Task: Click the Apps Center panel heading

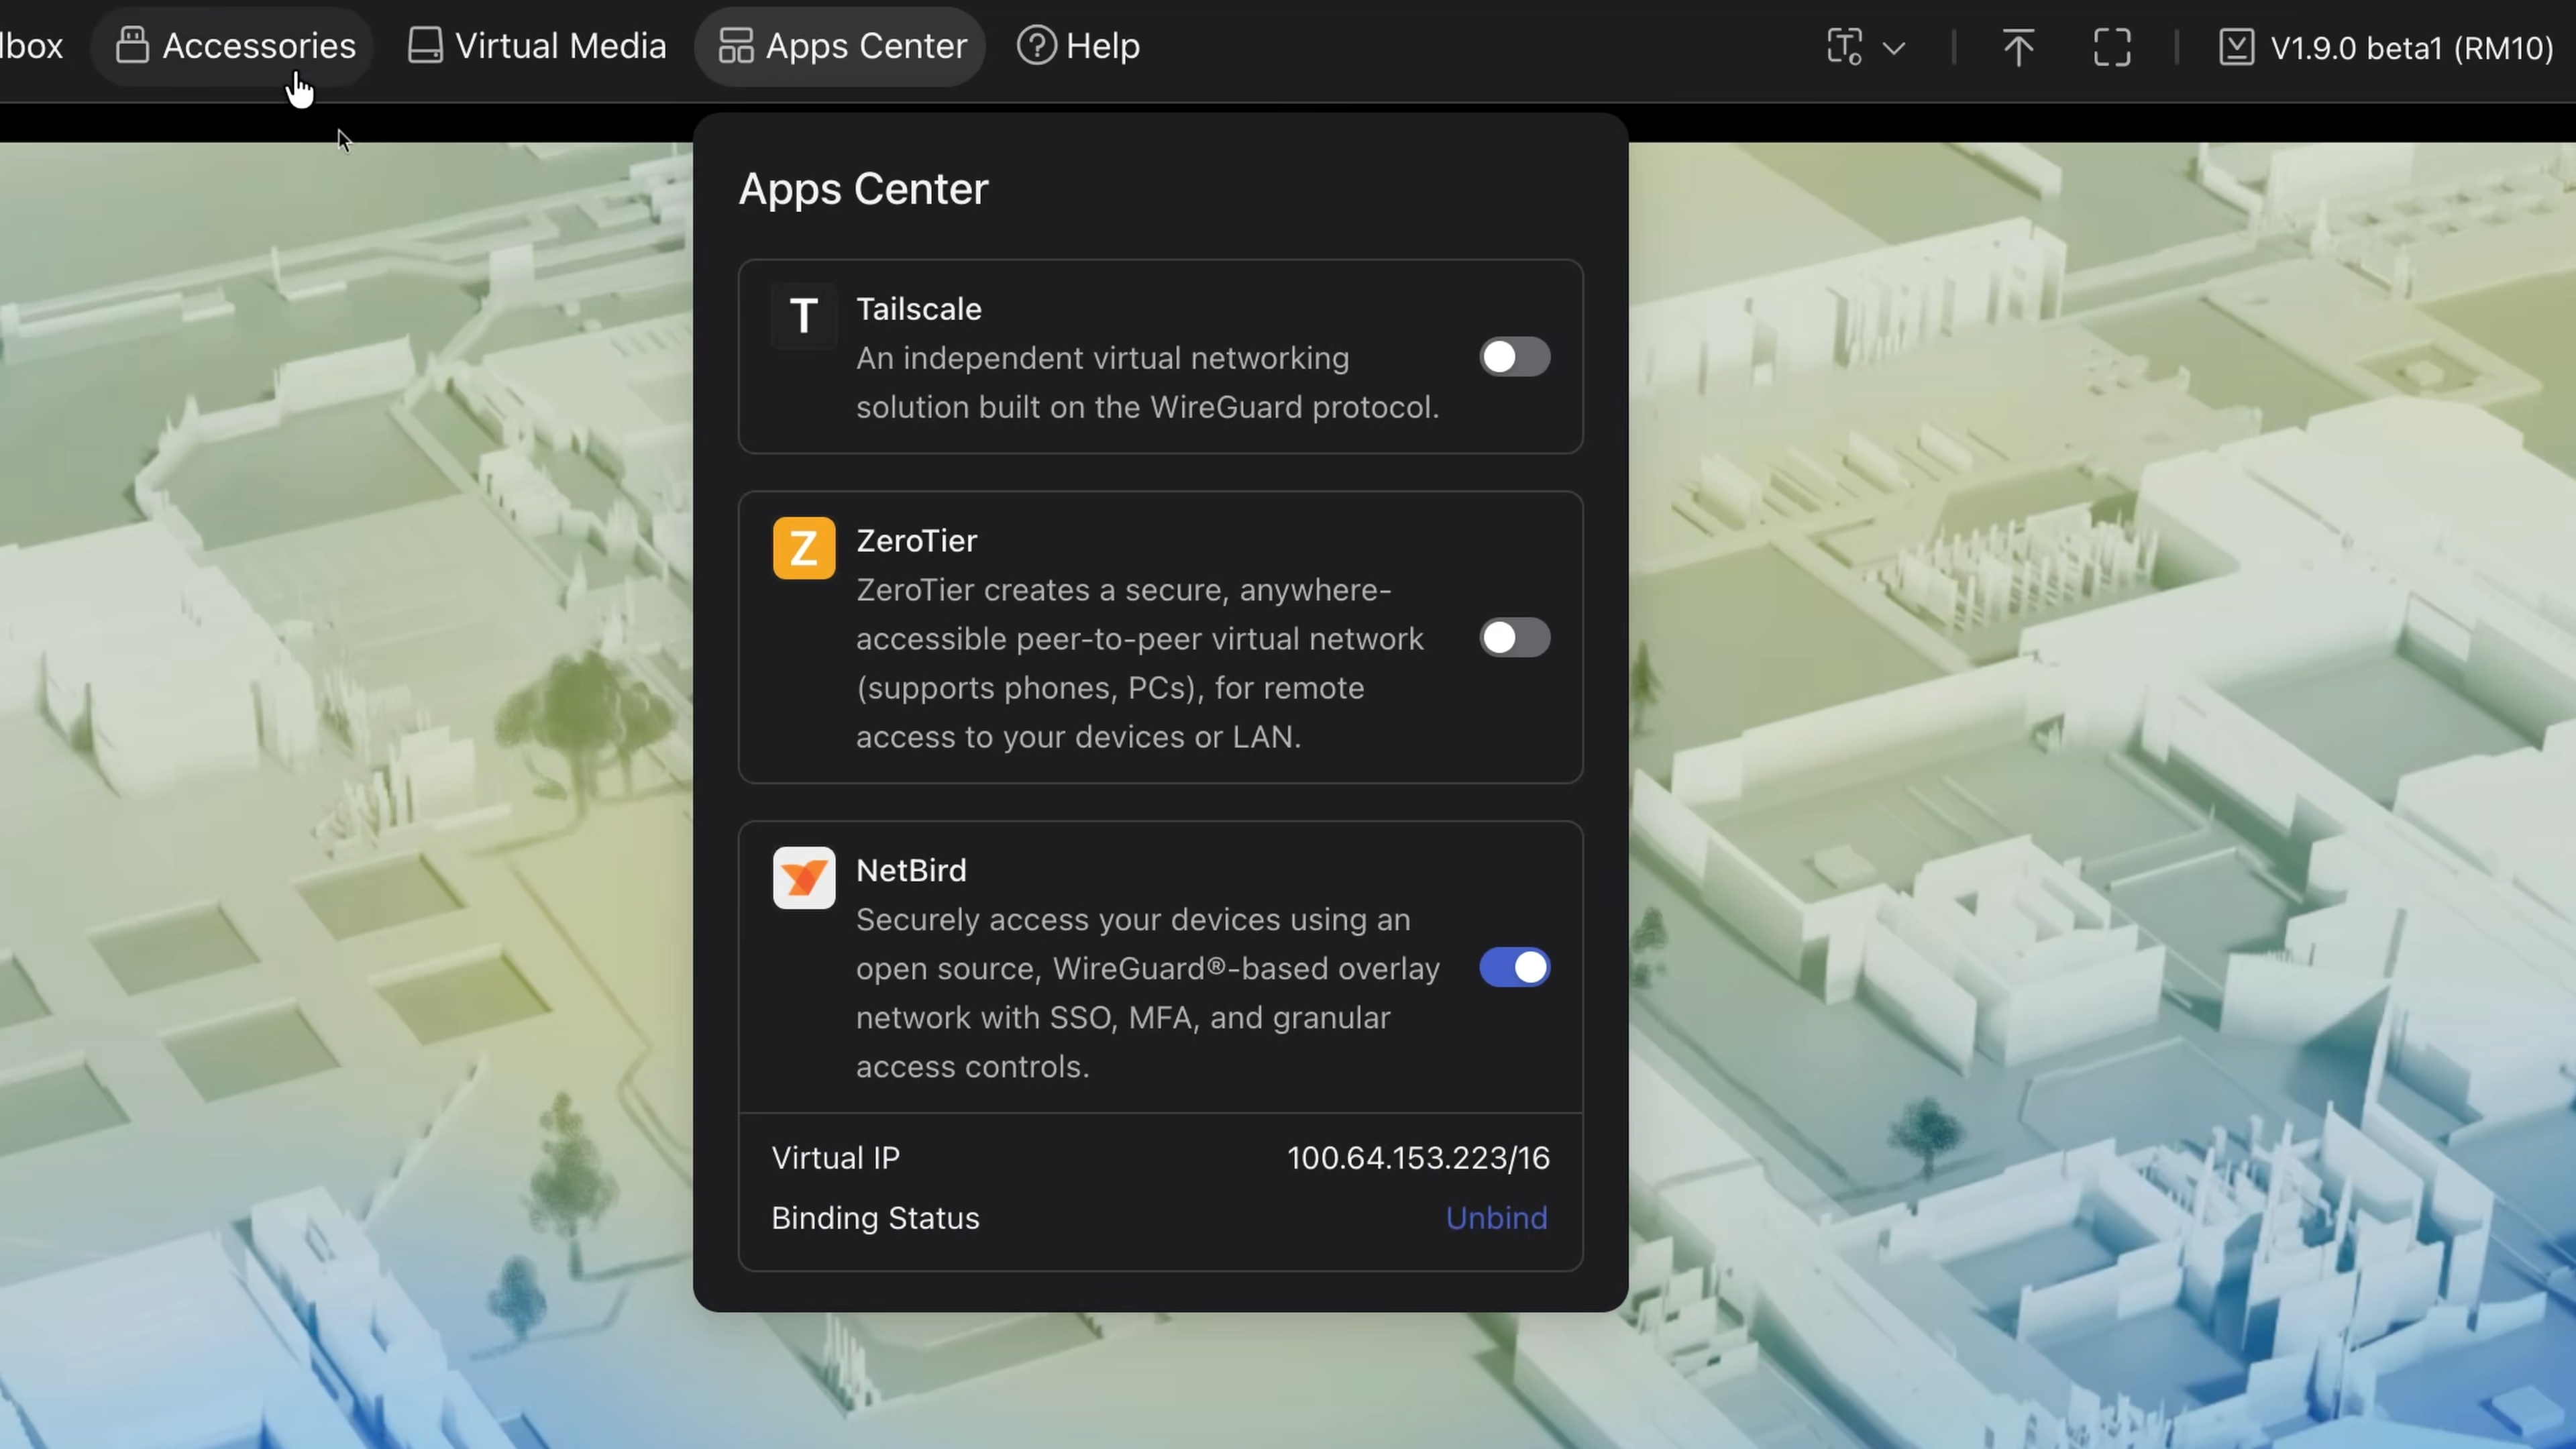Action: pos(863,189)
